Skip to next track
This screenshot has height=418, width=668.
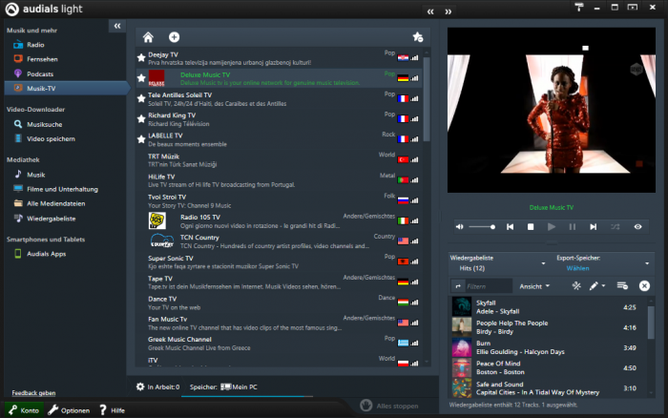click(x=593, y=227)
